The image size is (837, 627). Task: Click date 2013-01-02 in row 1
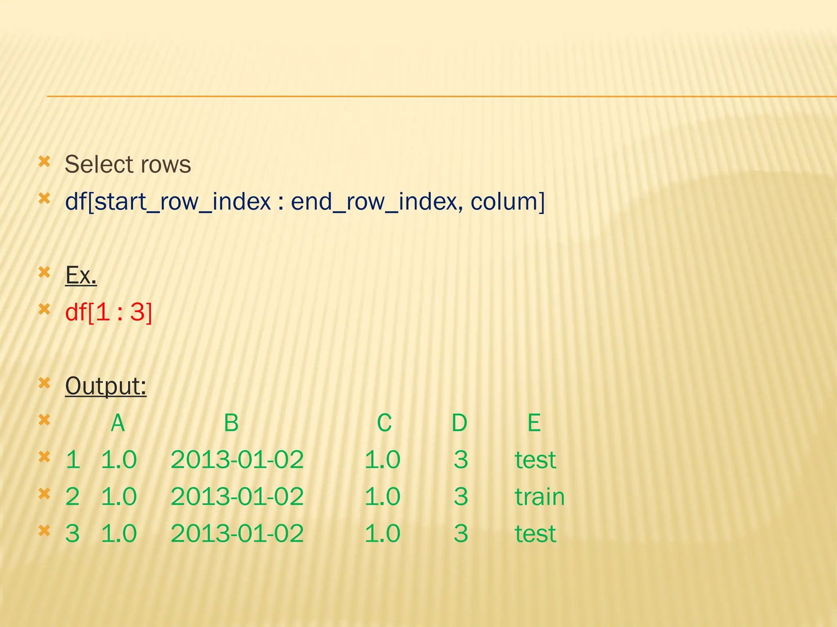237,460
